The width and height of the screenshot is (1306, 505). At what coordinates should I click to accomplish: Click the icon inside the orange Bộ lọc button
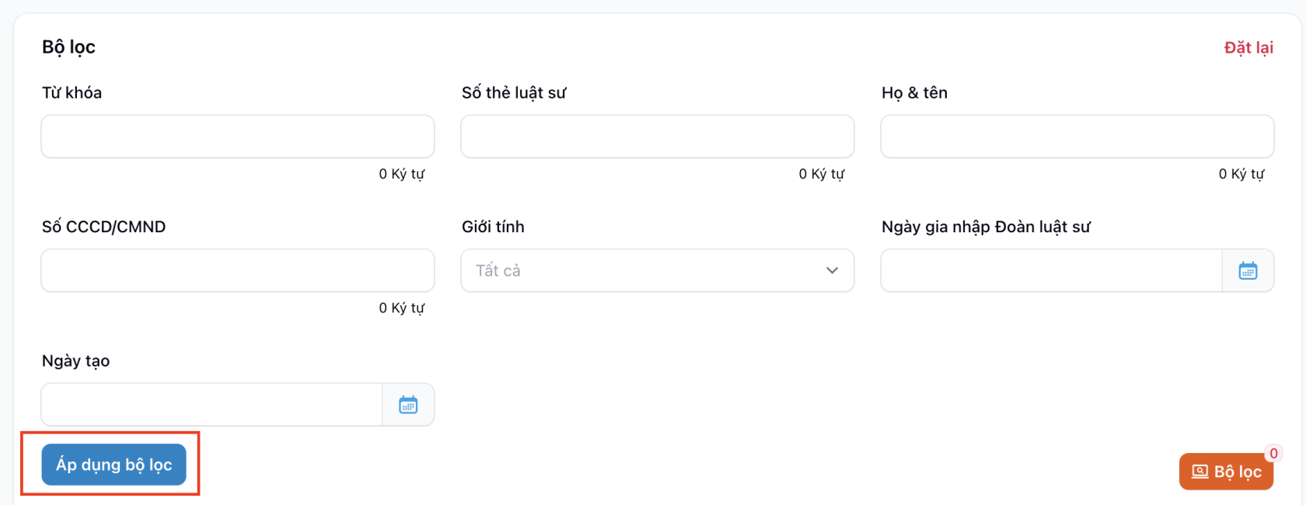pyautogui.click(x=1199, y=472)
